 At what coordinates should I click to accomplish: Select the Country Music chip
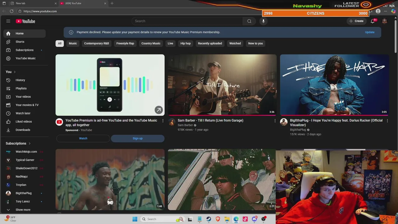click(x=151, y=43)
